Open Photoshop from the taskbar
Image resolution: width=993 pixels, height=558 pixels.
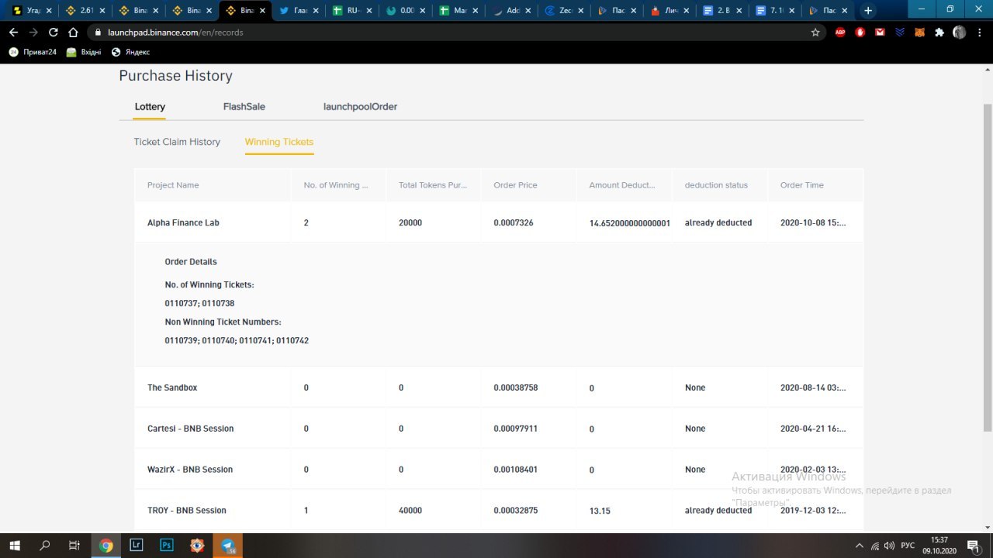coord(167,546)
